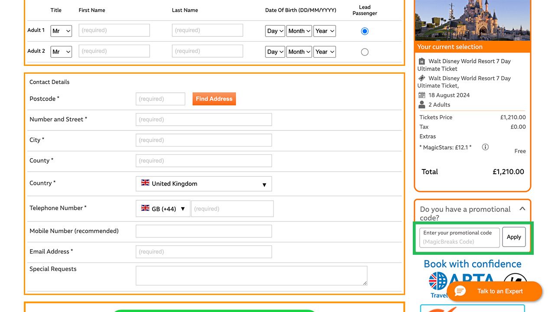The height and width of the screenshot is (312, 555).
Task: Click Adult 1 Last Name field
Action: (207, 30)
